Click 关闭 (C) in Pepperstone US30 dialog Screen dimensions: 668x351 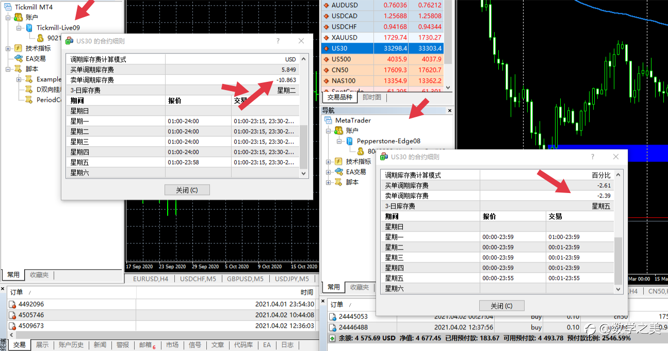click(x=502, y=306)
